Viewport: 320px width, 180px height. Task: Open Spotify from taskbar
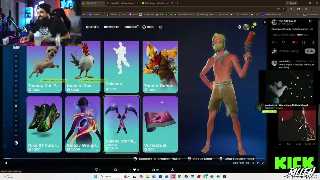(x=218, y=176)
